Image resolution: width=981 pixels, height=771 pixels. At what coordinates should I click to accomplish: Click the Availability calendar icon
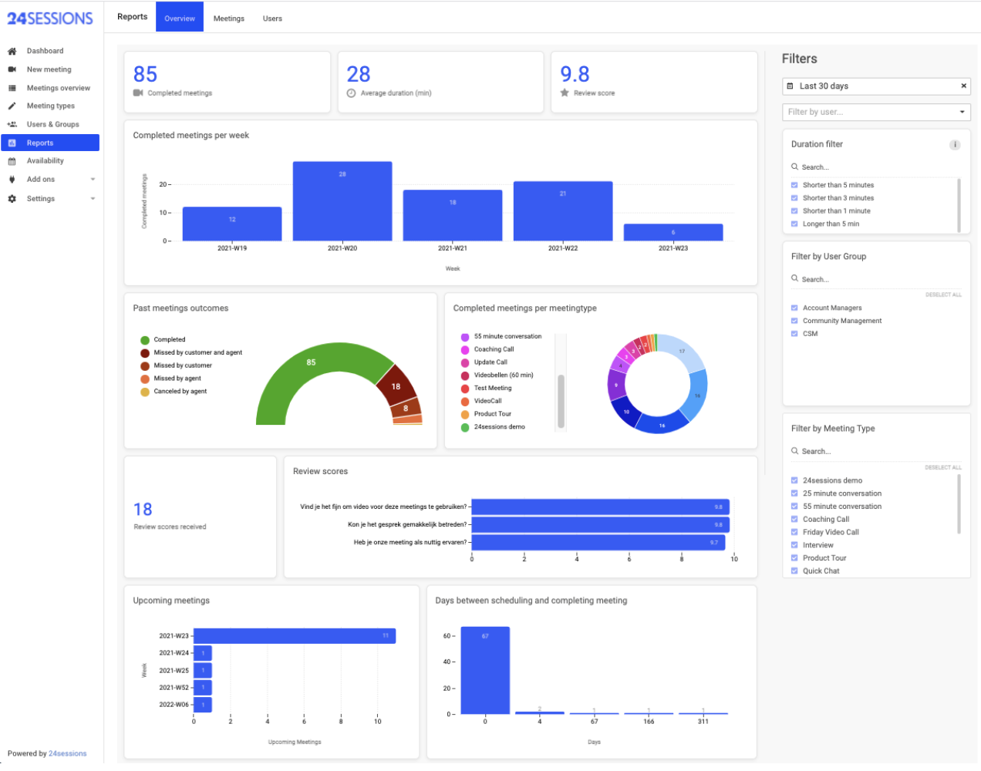coord(12,161)
